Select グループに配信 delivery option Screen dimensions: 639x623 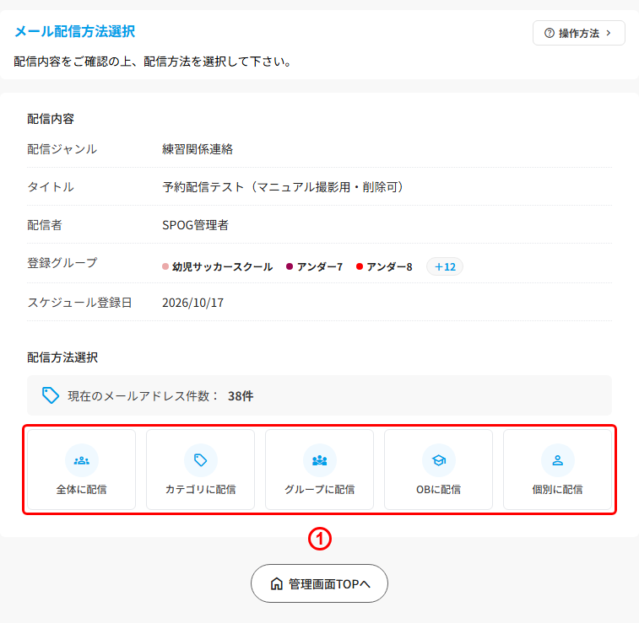click(319, 470)
